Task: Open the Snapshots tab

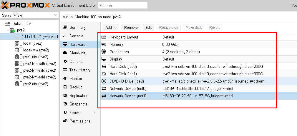Action: 78,104
